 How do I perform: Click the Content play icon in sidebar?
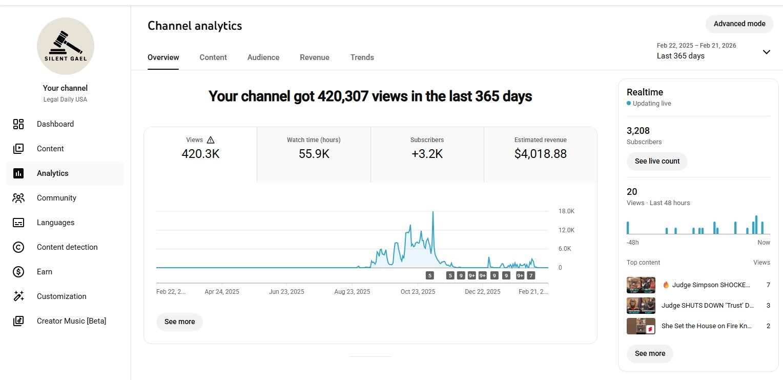pyautogui.click(x=18, y=149)
